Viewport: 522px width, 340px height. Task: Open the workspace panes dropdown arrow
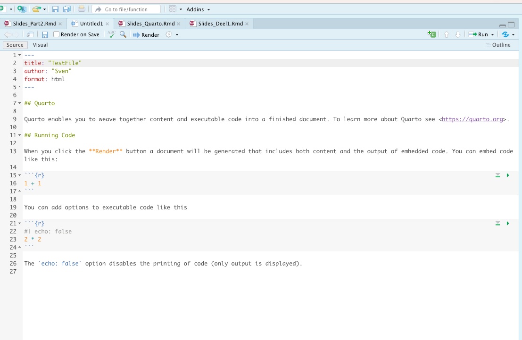point(181,9)
